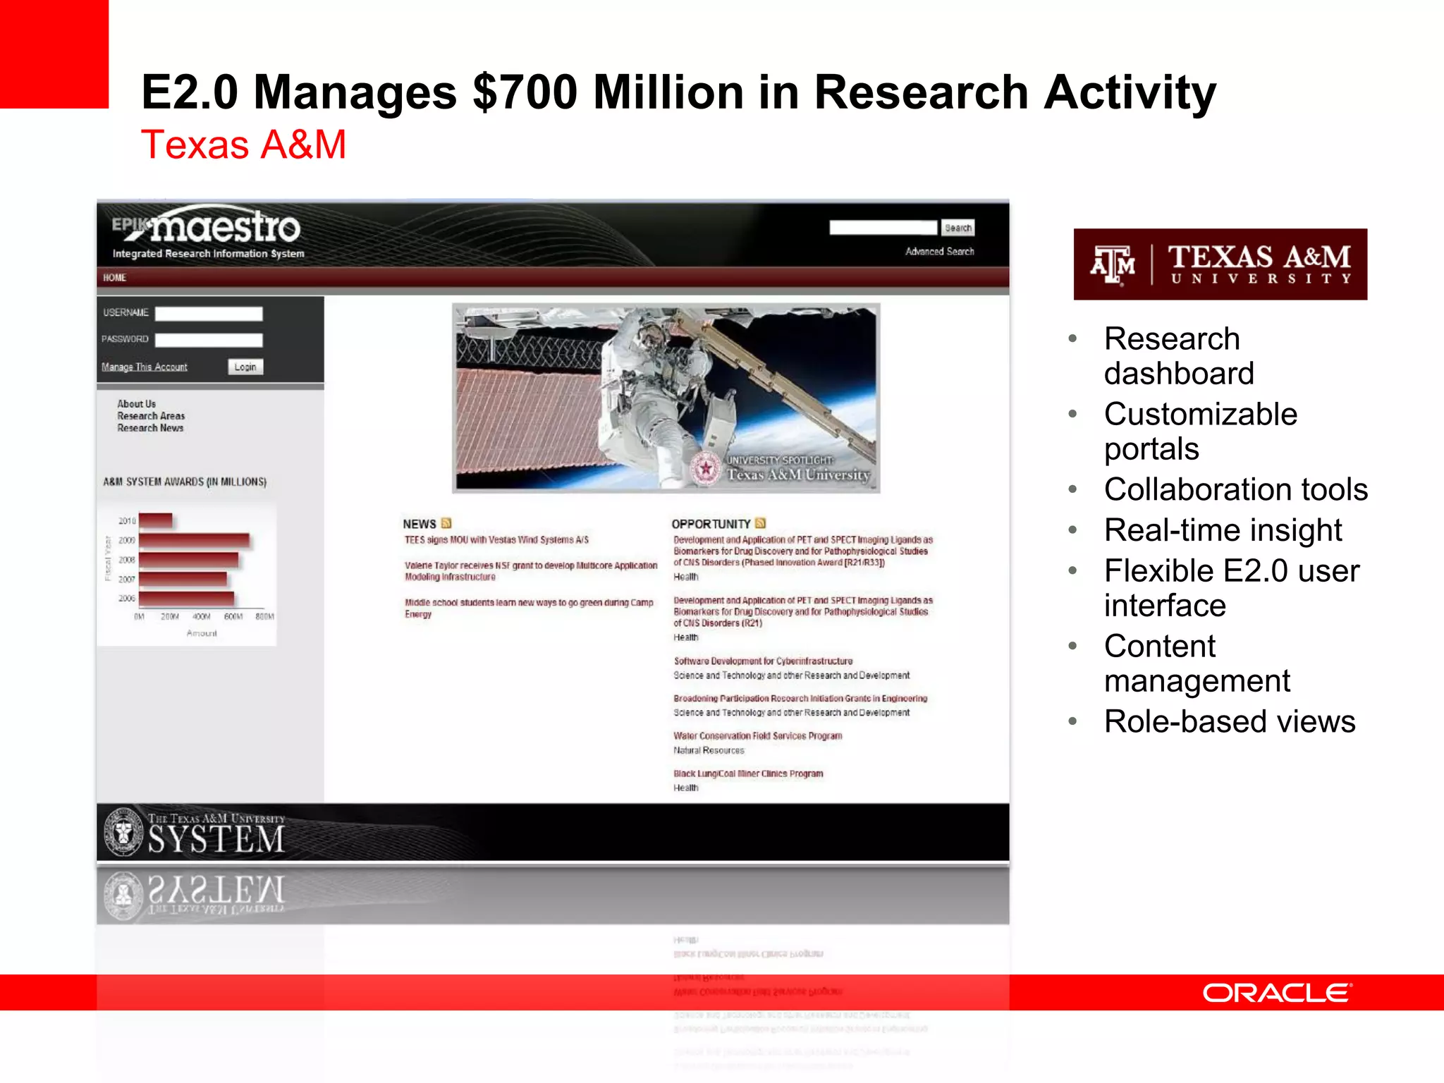The image size is (1444, 1083).
Task: Click the 2008 bar in awards chart
Action: tap(189, 560)
